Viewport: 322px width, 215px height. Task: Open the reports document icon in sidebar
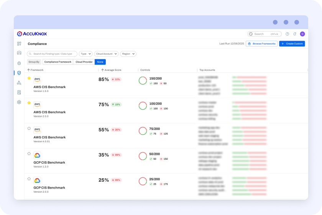click(19, 92)
